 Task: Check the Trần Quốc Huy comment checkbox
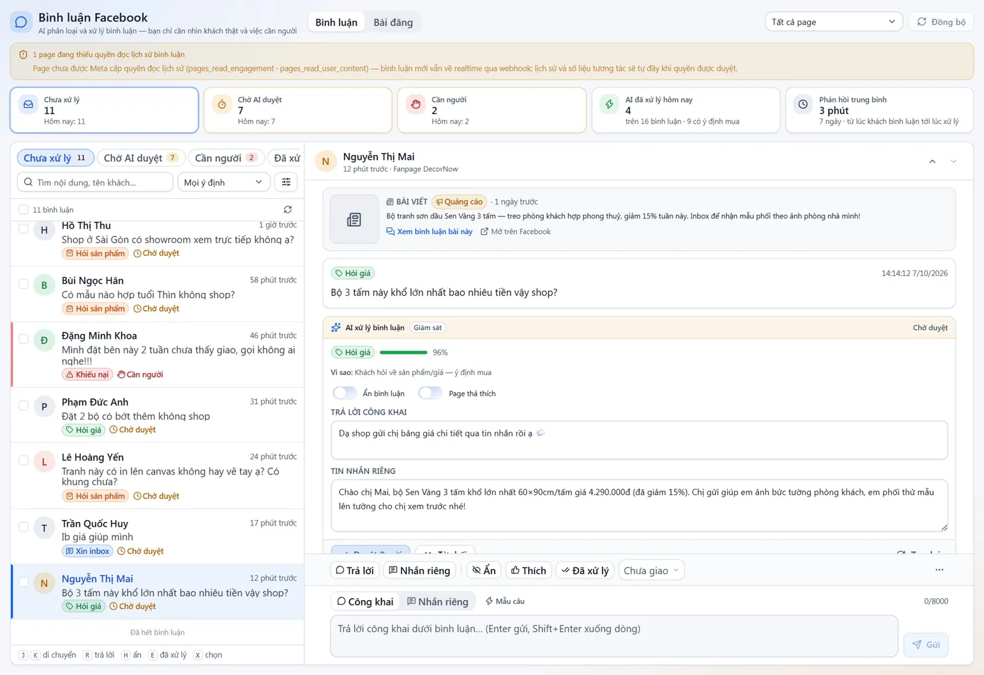[23, 527]
